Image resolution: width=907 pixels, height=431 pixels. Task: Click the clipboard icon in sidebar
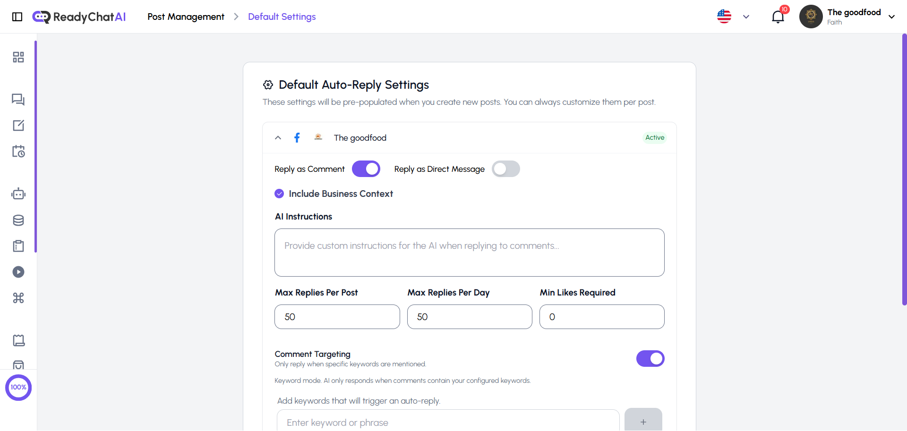(18, 245)
